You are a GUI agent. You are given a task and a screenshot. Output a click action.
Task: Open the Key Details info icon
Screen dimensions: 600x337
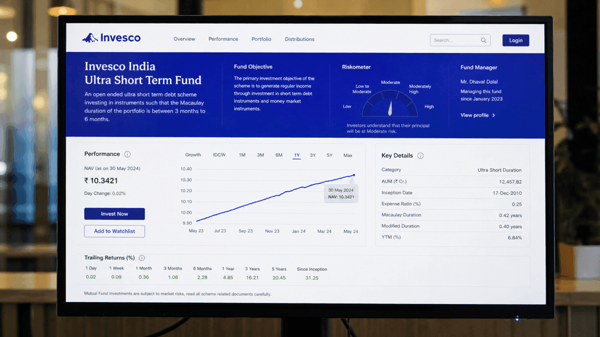420,156
